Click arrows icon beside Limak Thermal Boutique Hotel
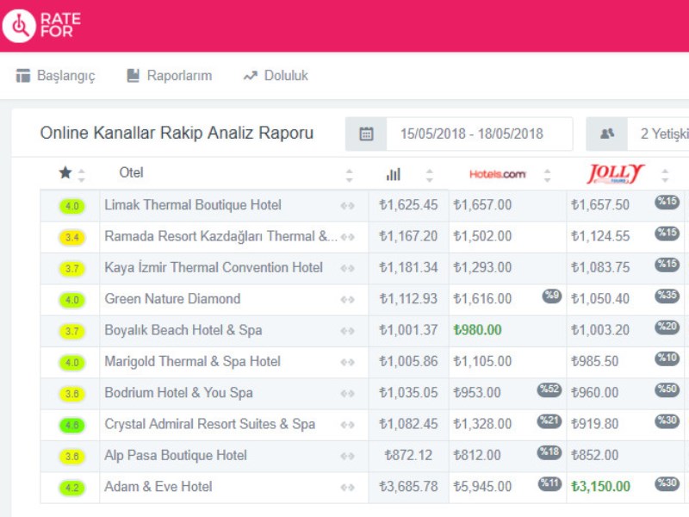This screenshot has height=517, width=689. coord(348,206)
